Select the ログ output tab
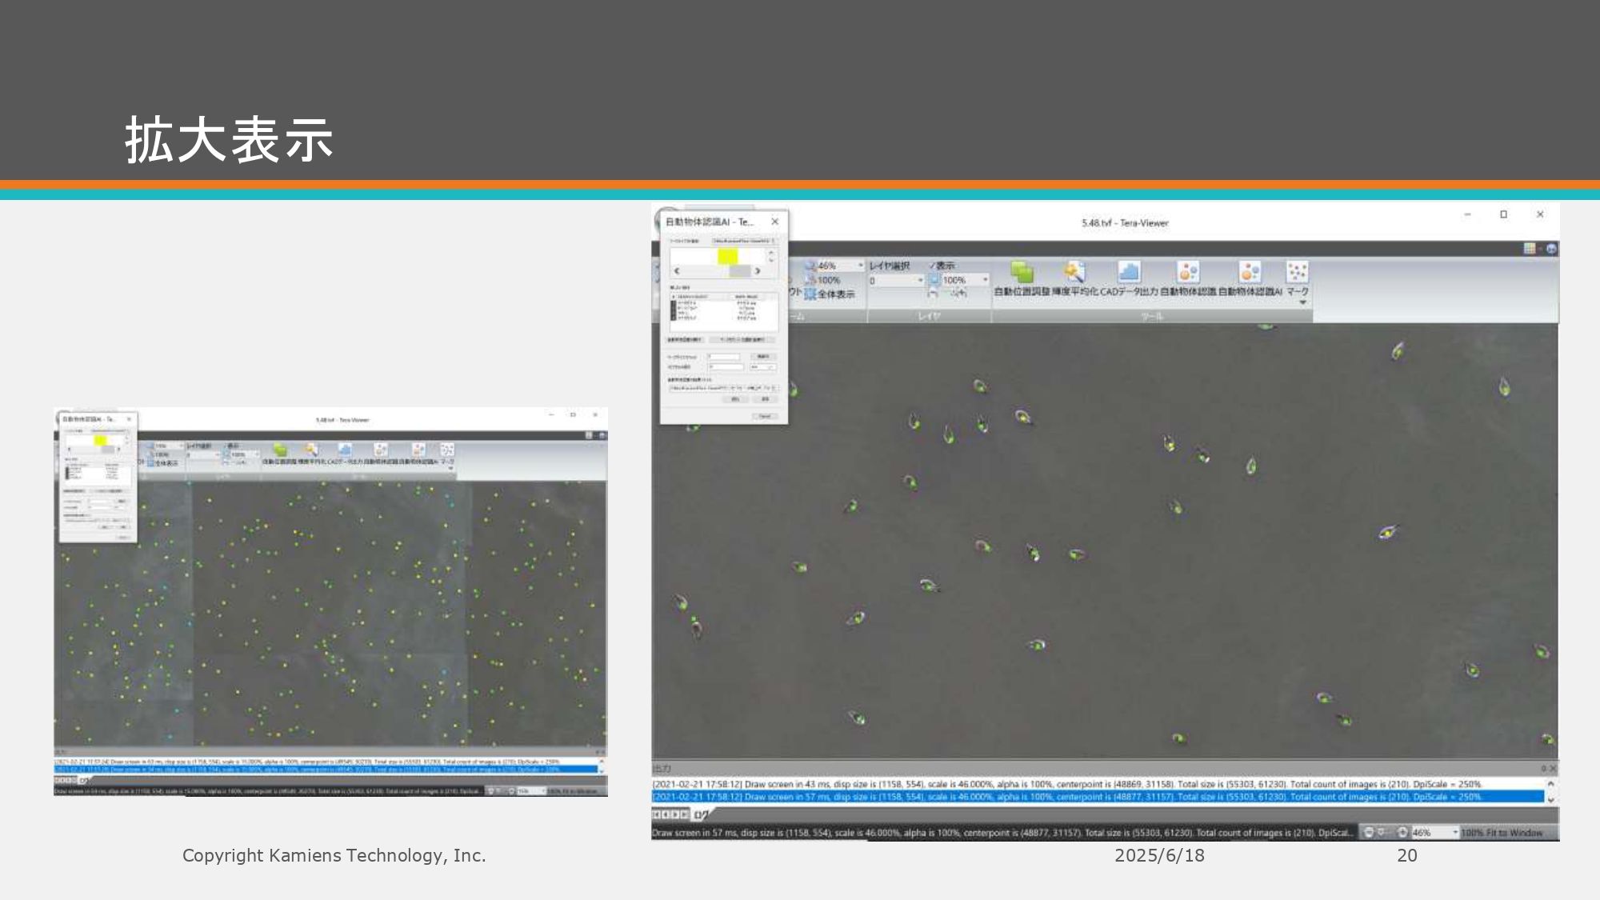 701,814
